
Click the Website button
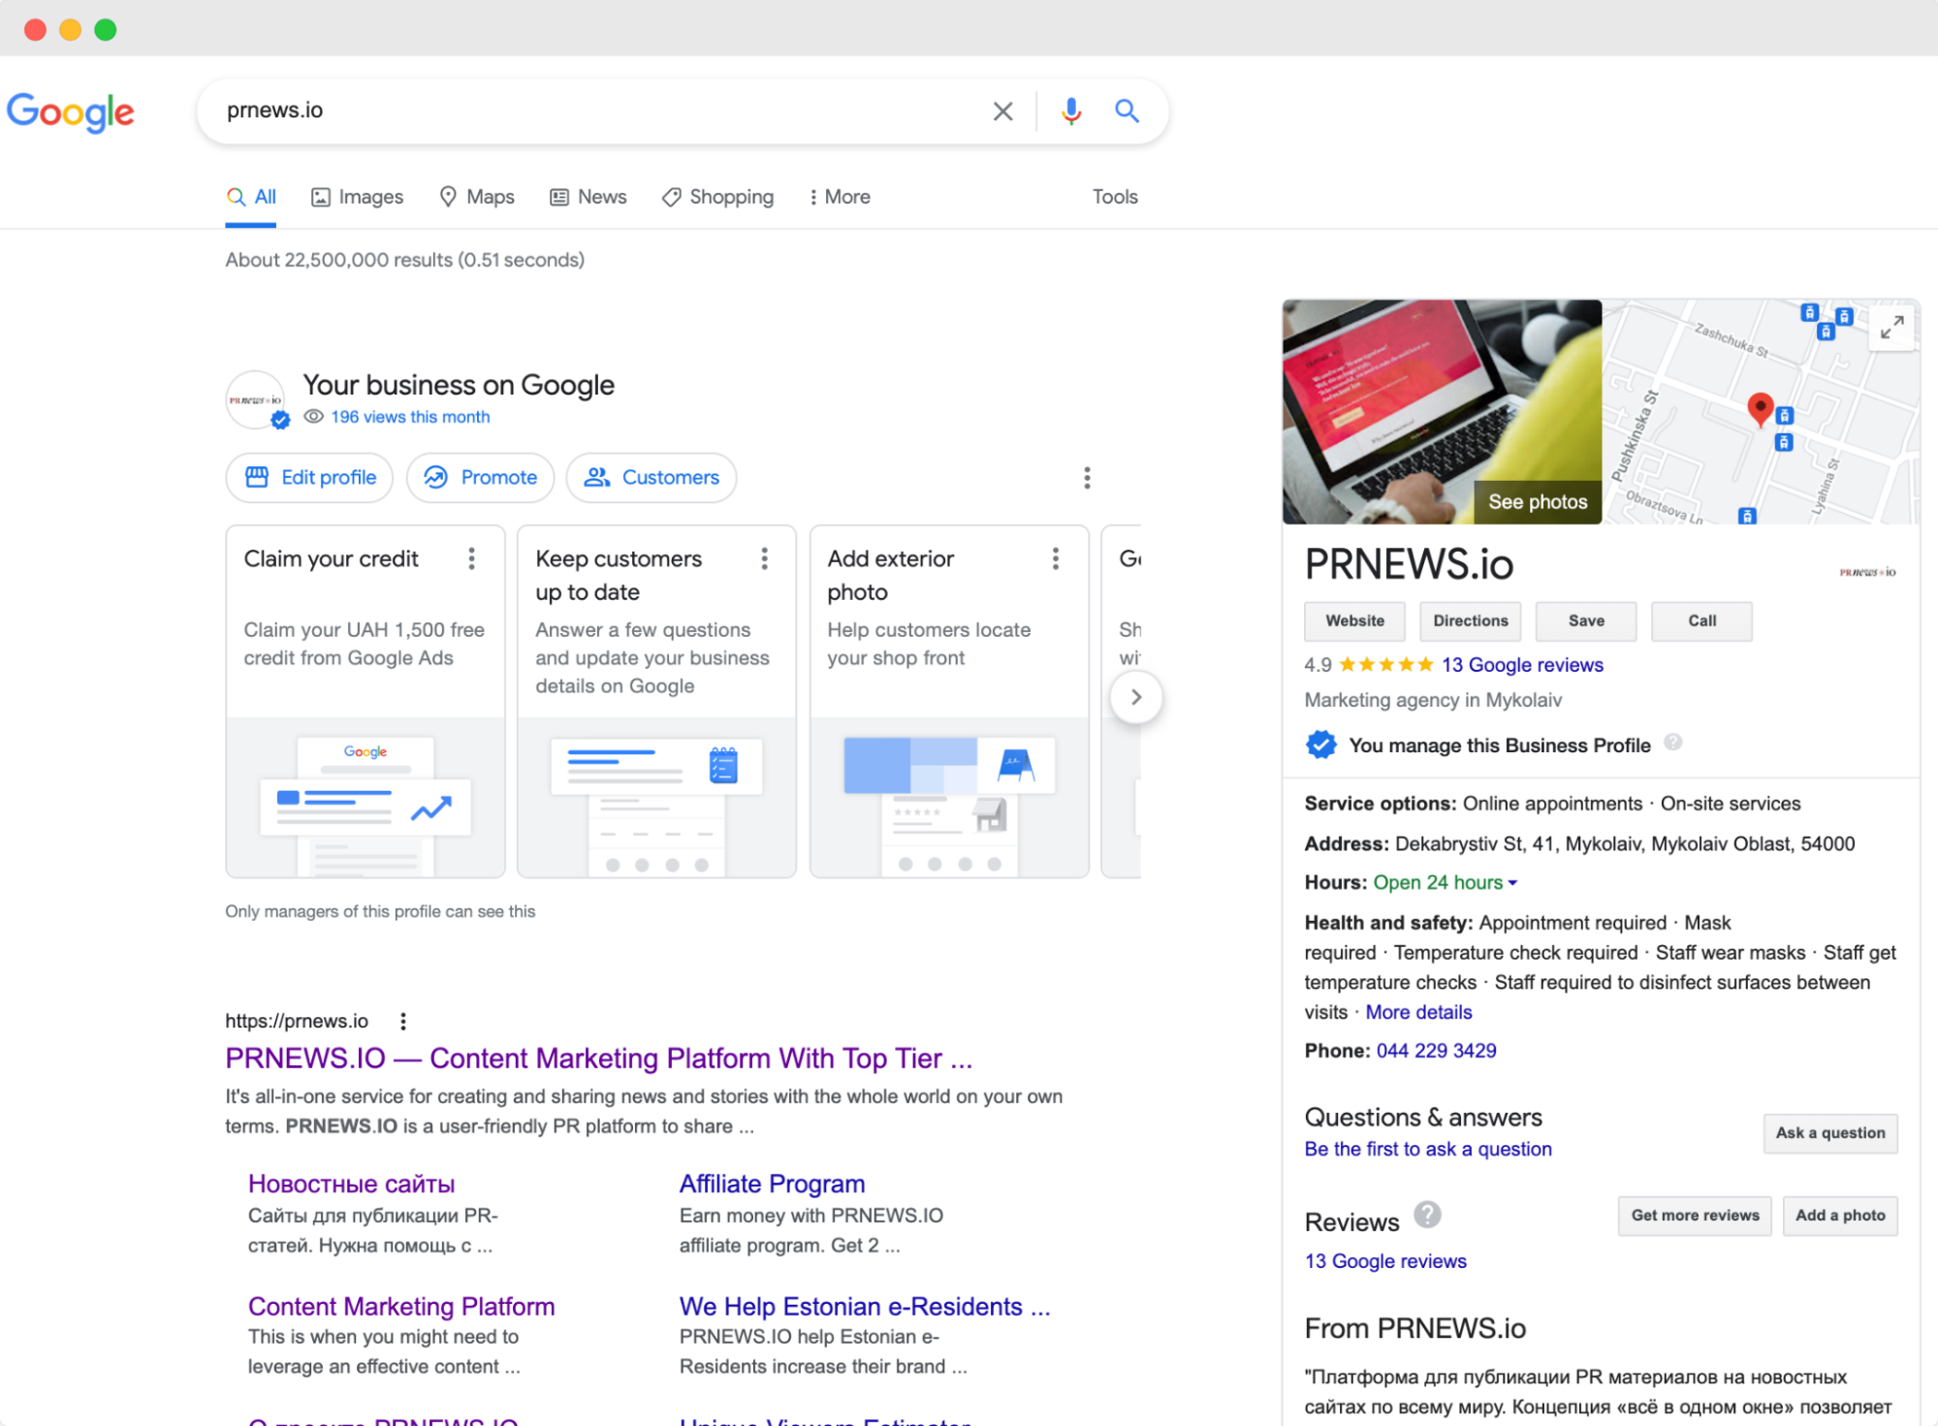(1354, 621)
